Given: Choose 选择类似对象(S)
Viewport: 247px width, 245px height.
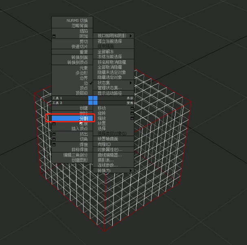Looking at the screenshot, I should (x=112, y=134).
